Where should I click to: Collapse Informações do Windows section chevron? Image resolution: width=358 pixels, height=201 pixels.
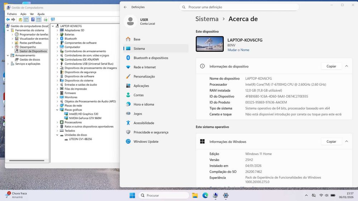(x=346, y=141)
